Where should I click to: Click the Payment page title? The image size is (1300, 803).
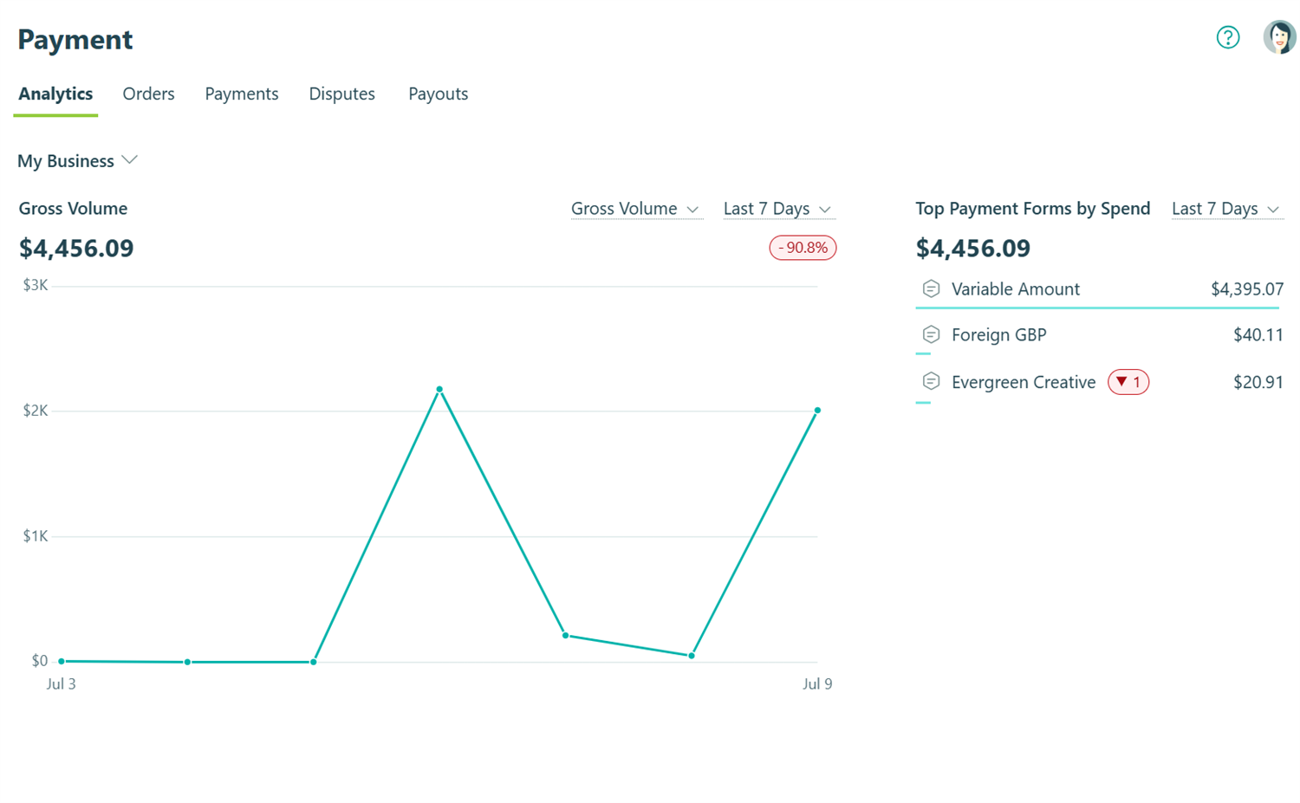tap(75, 40)
